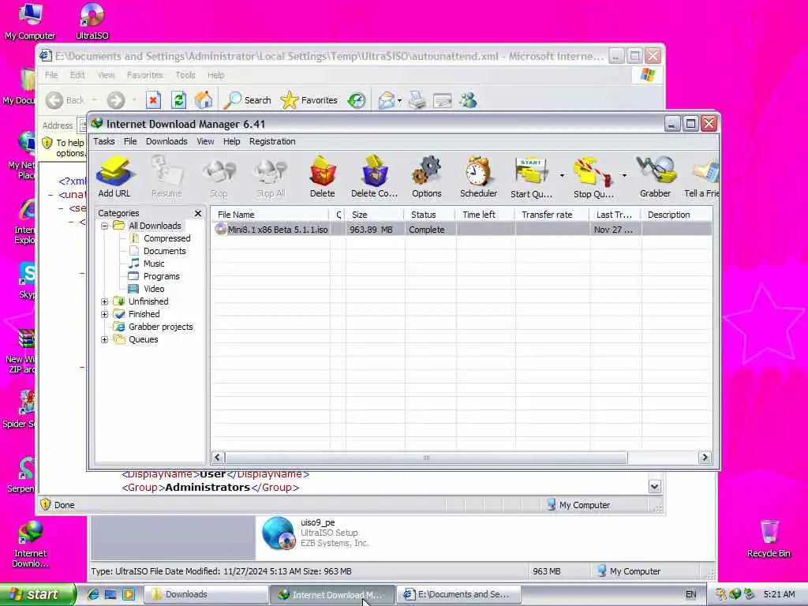Select the Music category

tap(154, 264)
